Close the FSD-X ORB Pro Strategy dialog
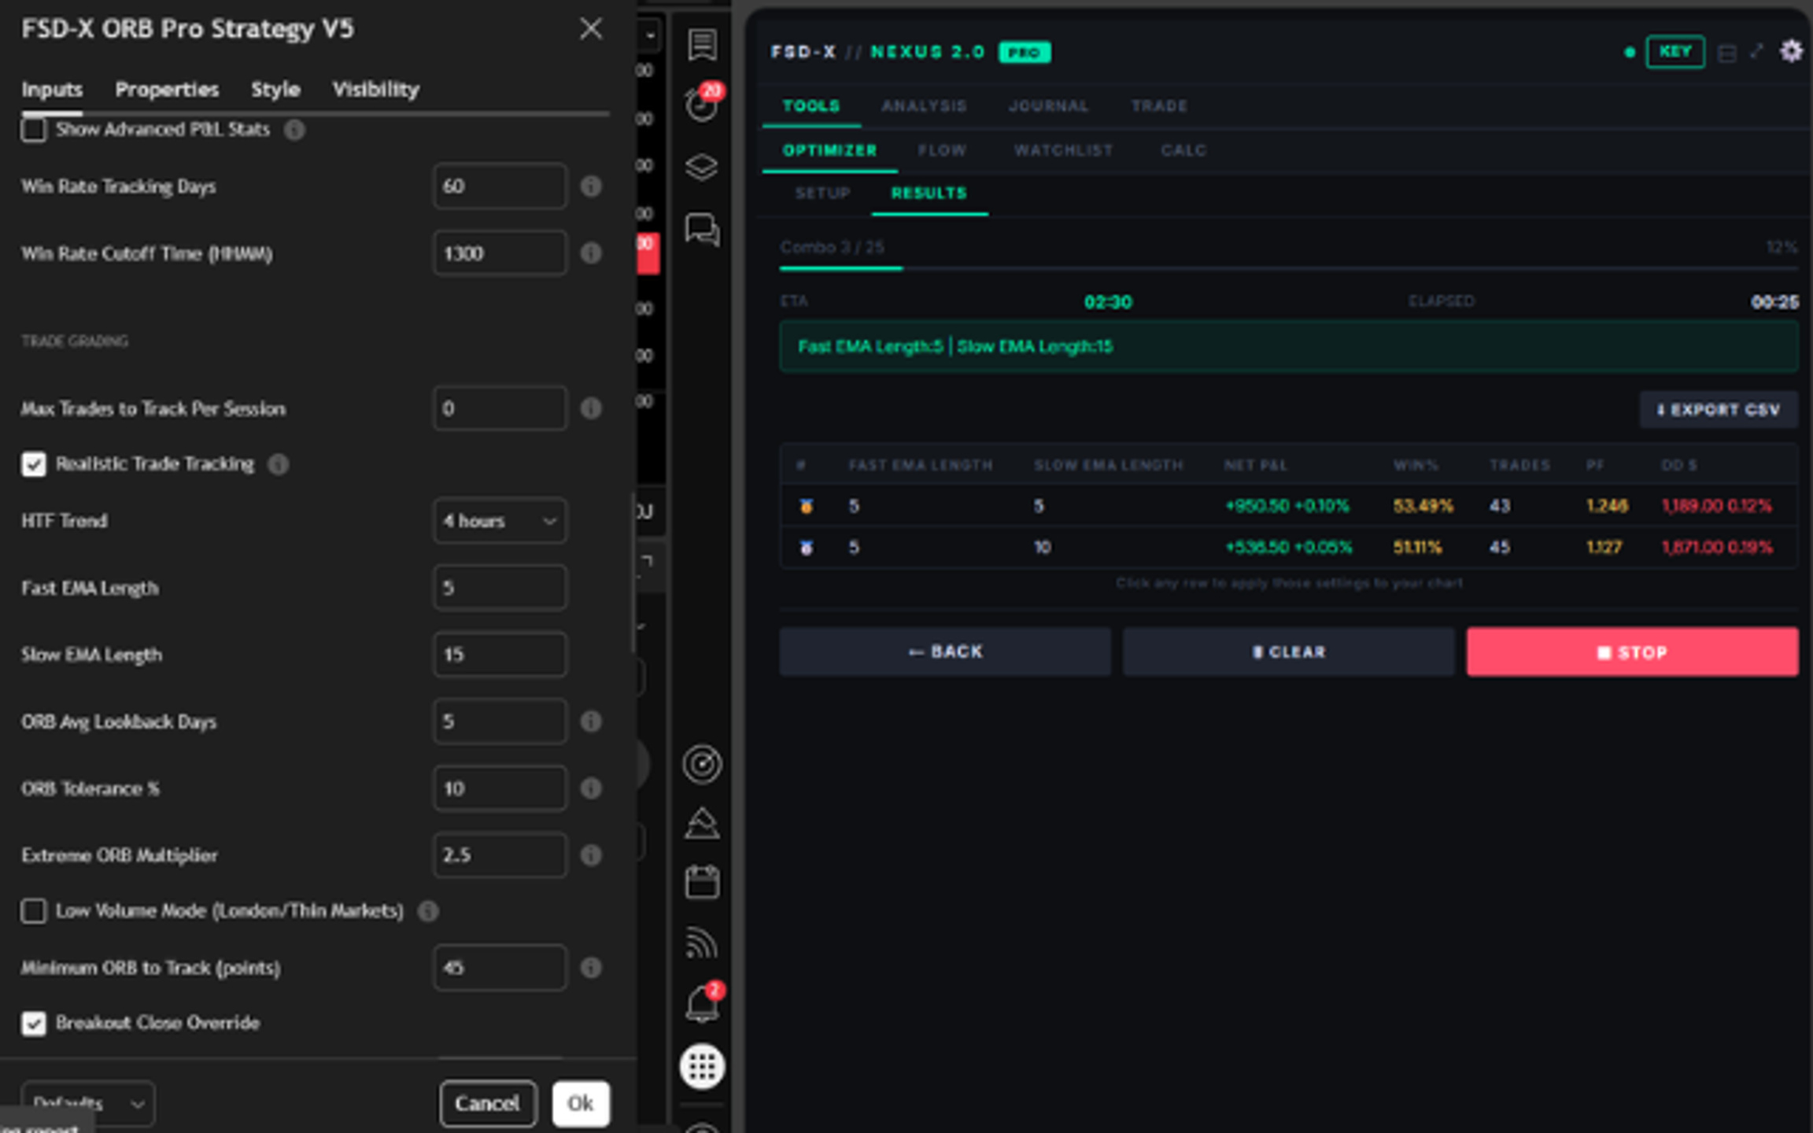Screen dimensions: 1813x1133 click(x=591, y=29)
